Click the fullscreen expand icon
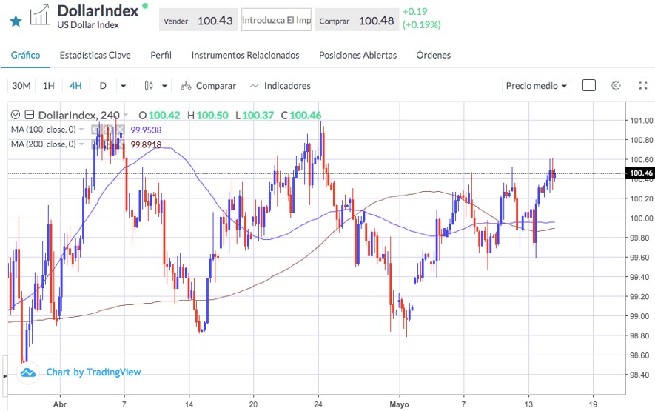Viewport: 655px width, 411px height. pos(643,86)
